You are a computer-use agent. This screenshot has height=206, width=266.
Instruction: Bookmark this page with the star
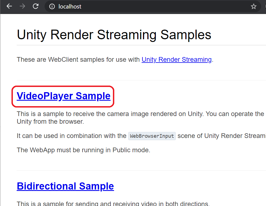[x=254, y=7]
